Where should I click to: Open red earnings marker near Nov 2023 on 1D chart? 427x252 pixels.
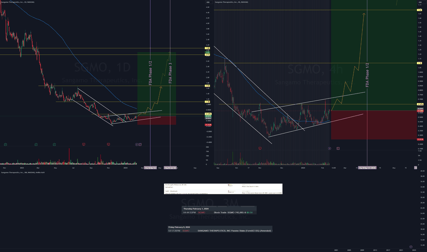click(x=109, y=144)
